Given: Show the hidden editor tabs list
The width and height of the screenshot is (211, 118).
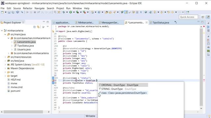Looking at the screenshot, I should click(175, 22).
